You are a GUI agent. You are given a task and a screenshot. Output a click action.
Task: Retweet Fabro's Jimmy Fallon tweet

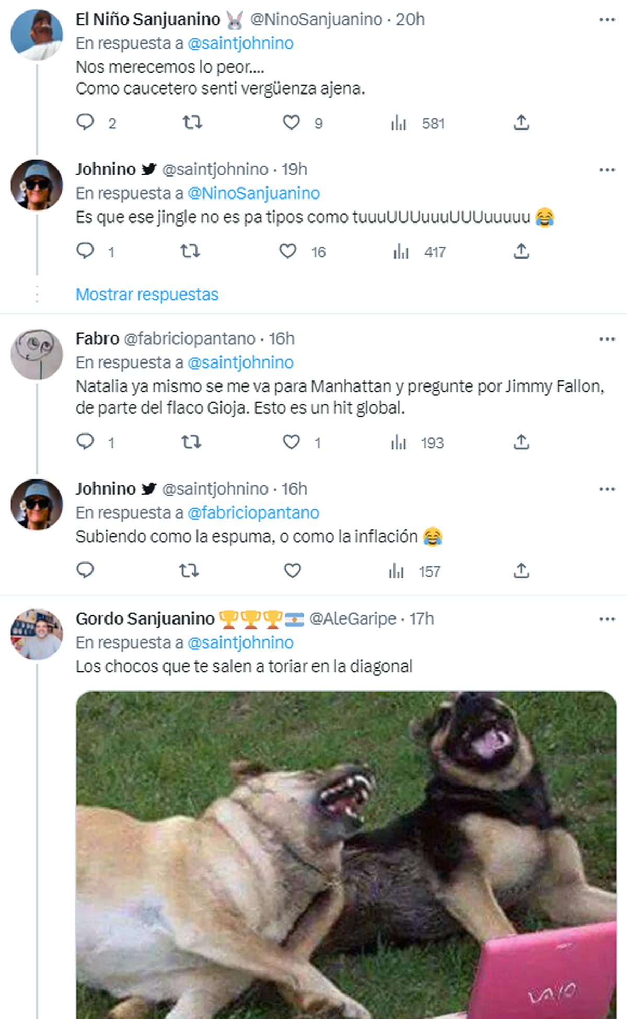[191, 442]
